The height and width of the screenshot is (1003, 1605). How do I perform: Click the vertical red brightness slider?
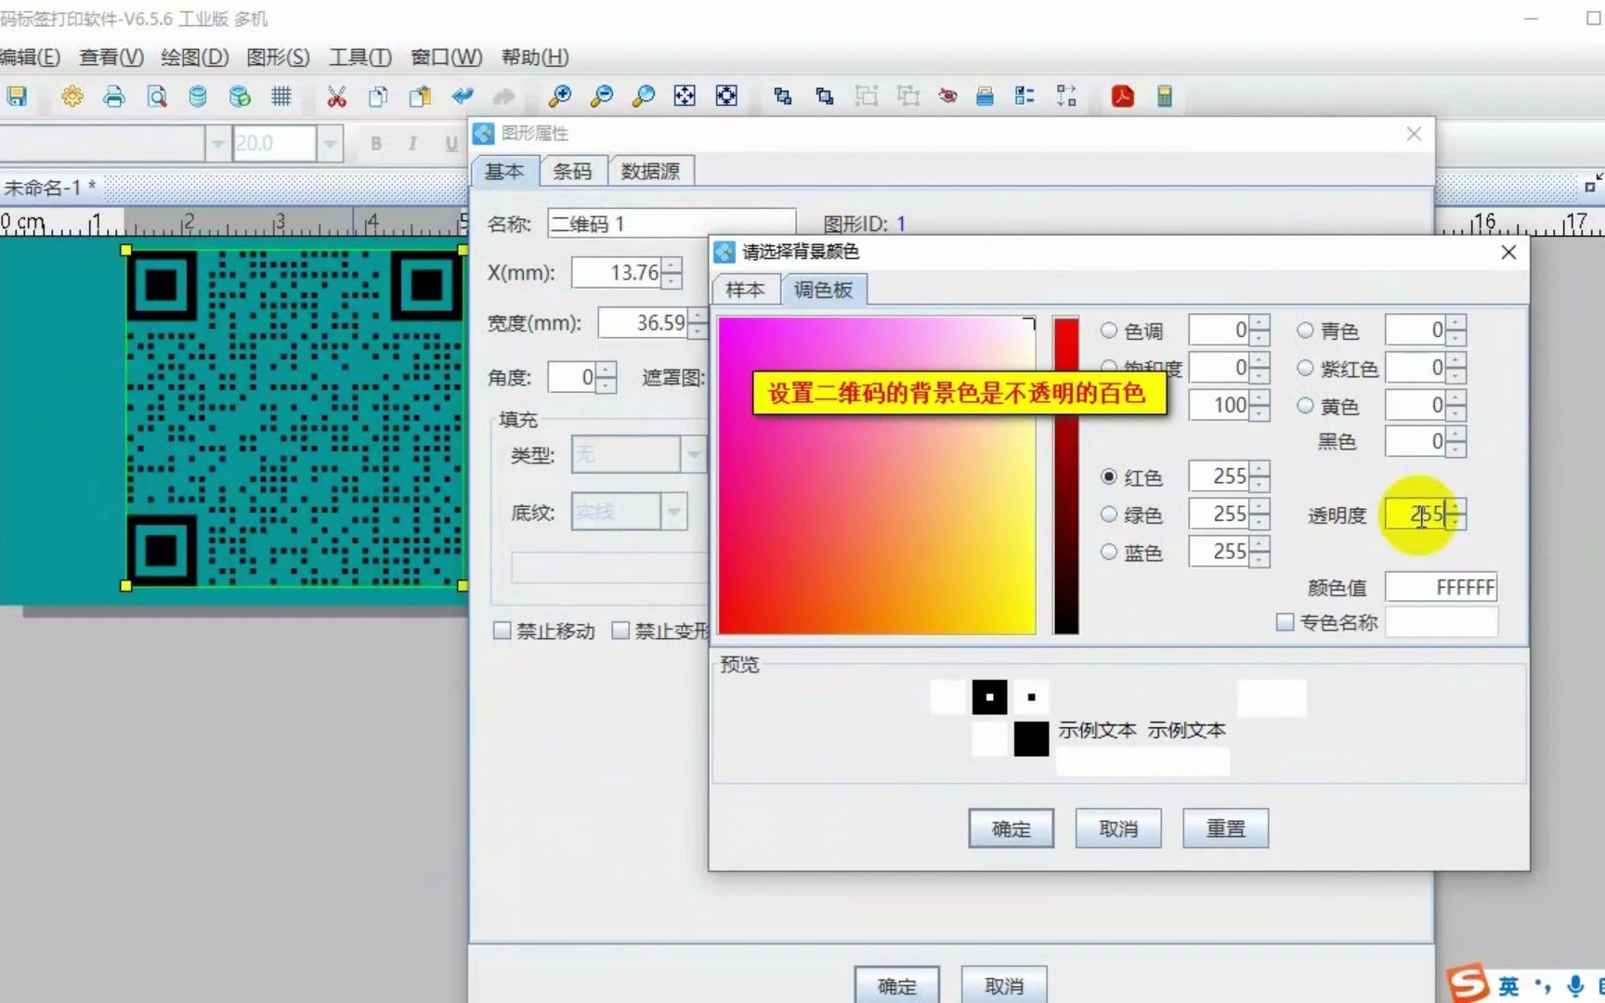pos(1066,475)
